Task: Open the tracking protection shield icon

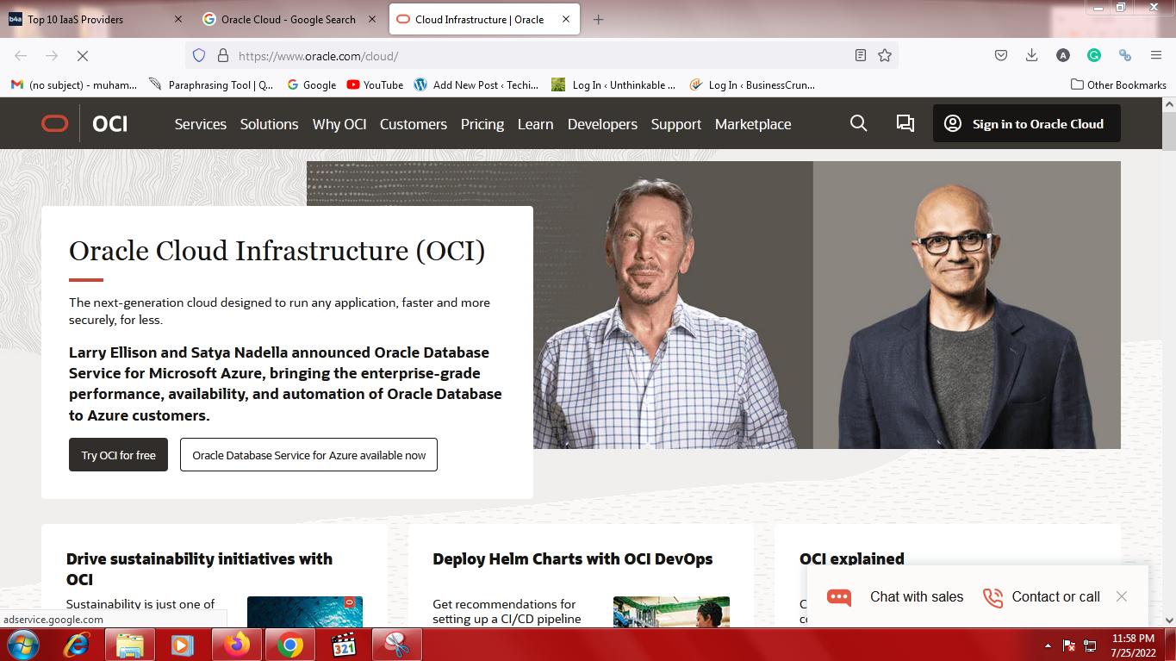Action: click(199, 55)
